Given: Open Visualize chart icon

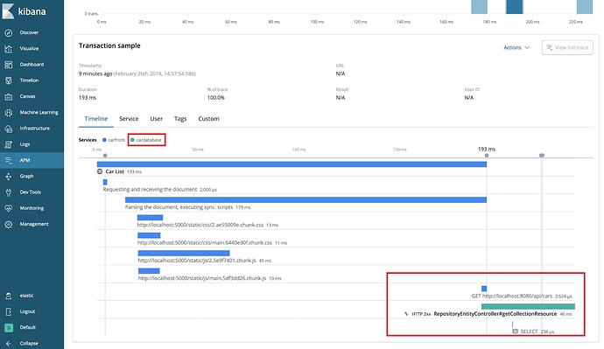Looking at the screenshot, I should [x=9, y=49].
